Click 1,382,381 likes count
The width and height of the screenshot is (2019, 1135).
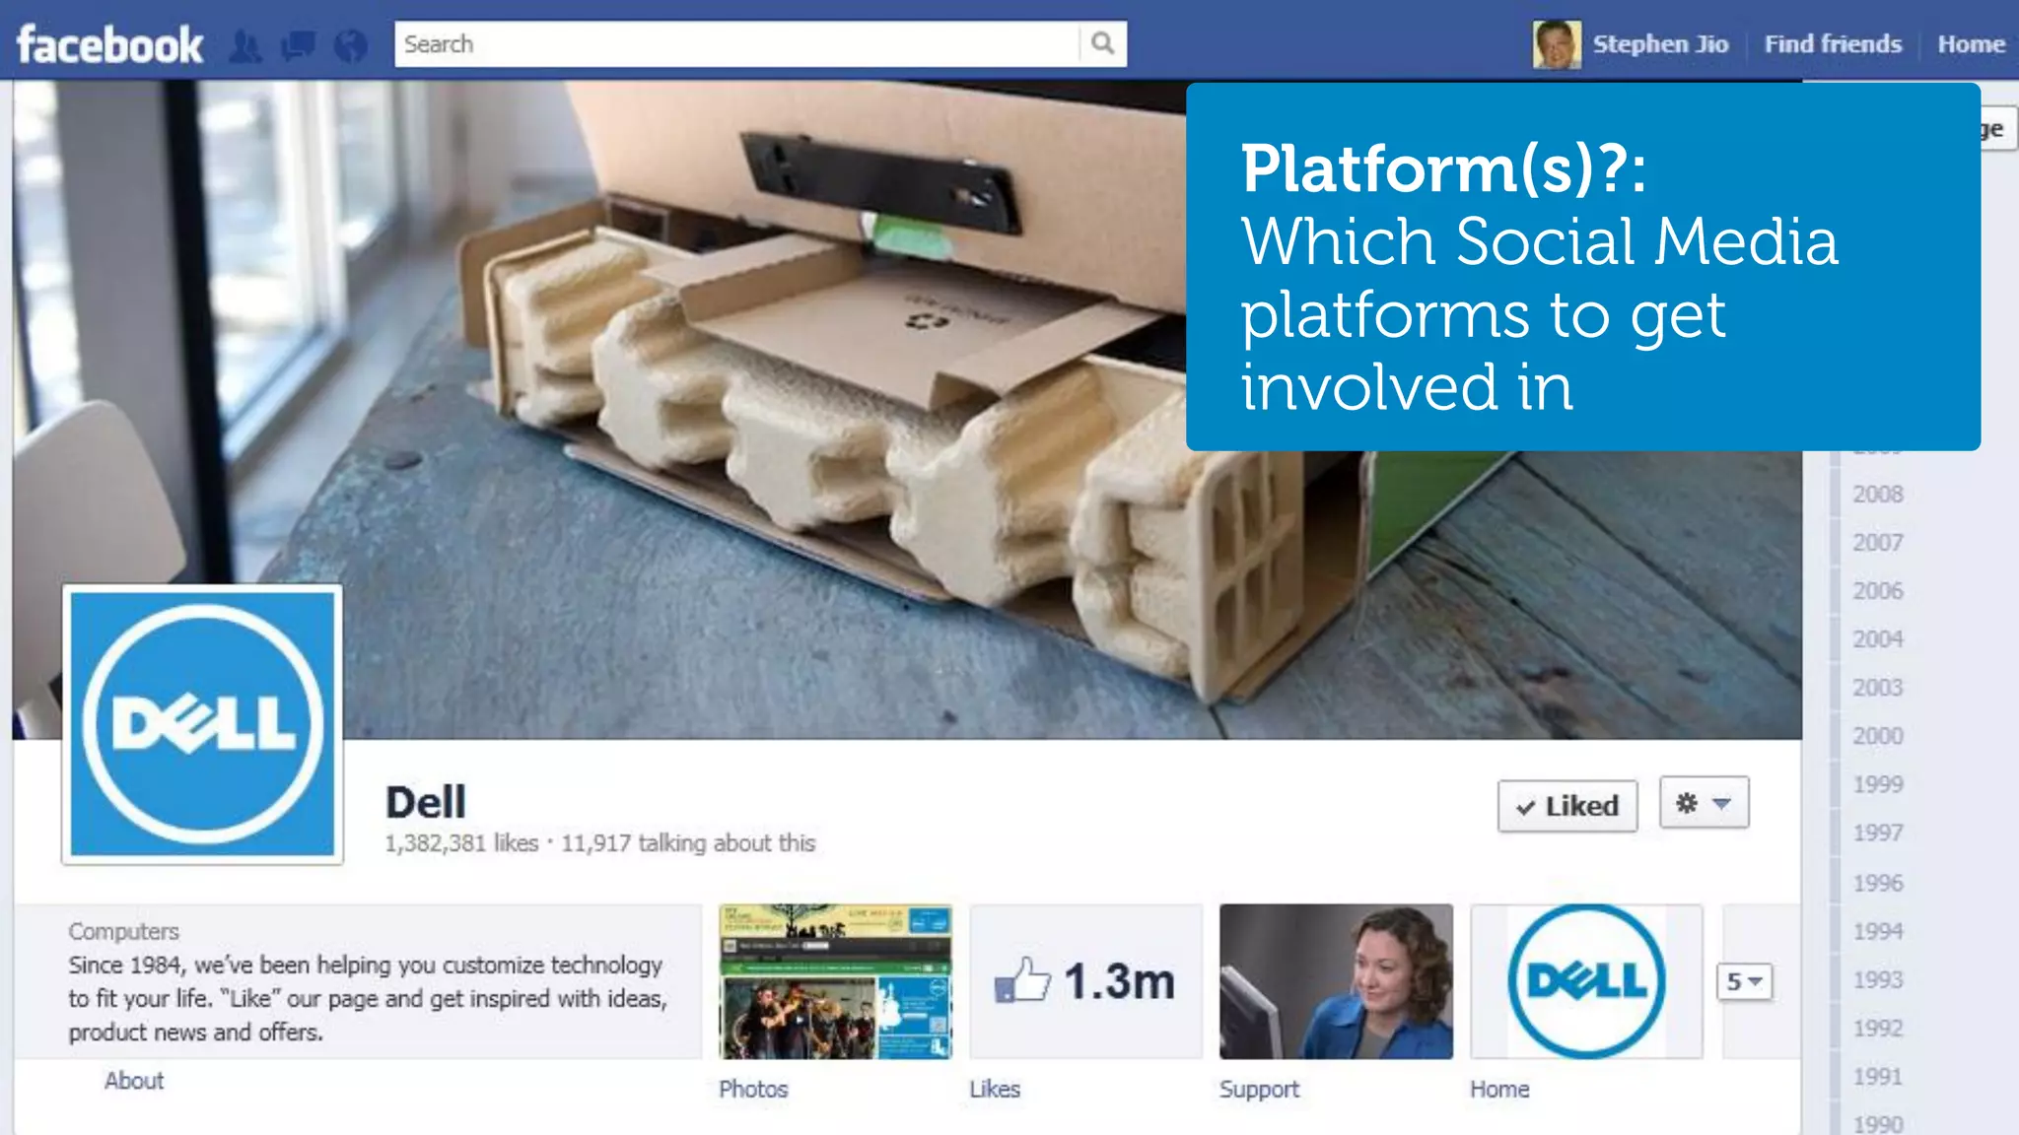tap(461, 843)
